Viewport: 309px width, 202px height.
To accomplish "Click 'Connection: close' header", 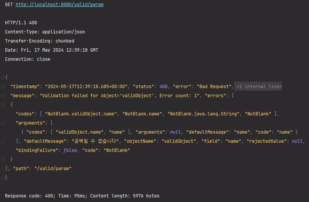I will (x=27, y=59).
